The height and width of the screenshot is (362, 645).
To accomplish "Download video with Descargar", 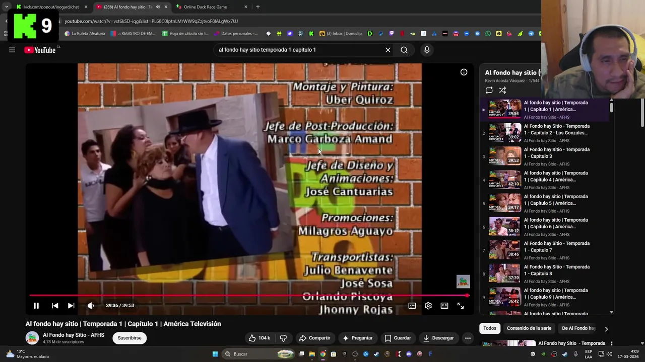I will [x=438, y=338].
